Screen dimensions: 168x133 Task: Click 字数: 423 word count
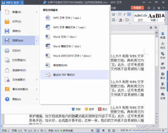(53, 131)
